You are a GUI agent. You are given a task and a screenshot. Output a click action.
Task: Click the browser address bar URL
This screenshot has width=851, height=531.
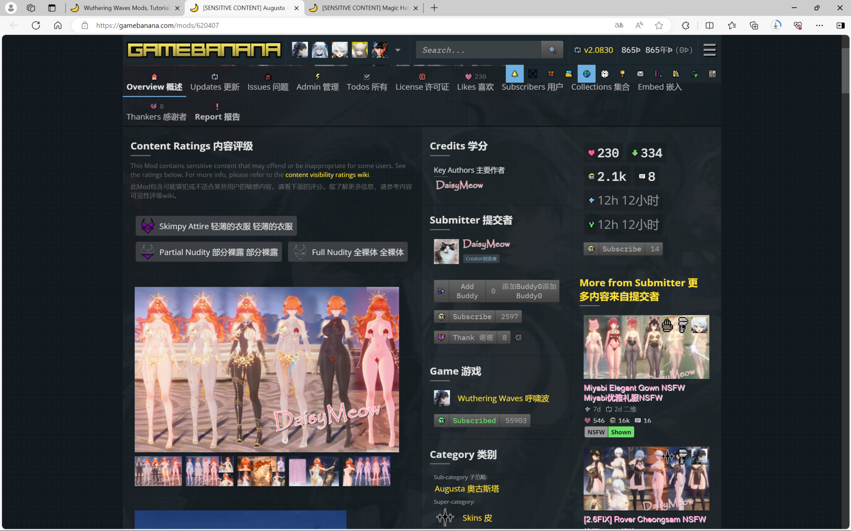point(157,25)
